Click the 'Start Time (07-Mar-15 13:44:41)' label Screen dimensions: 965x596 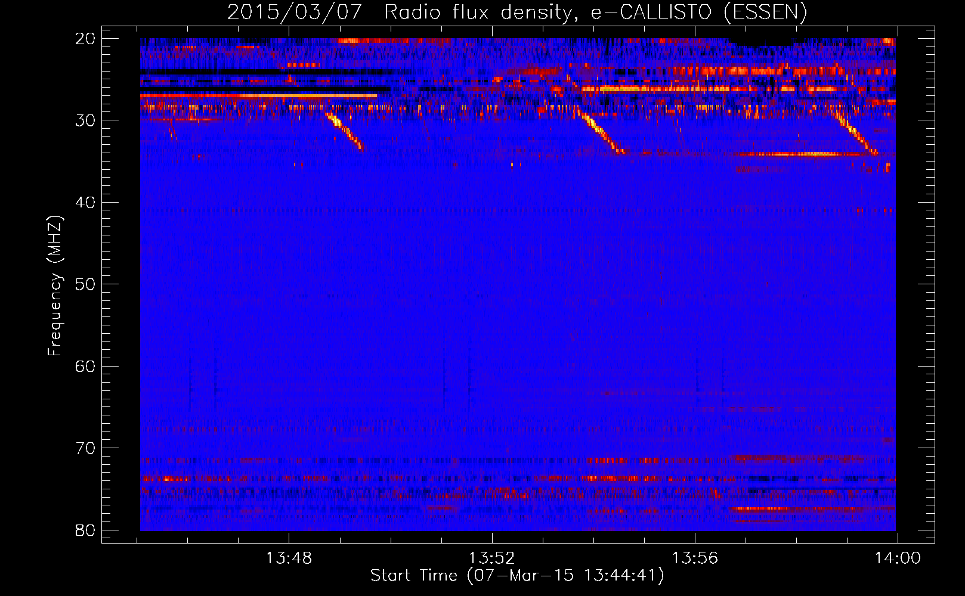[x=517, y=576]
